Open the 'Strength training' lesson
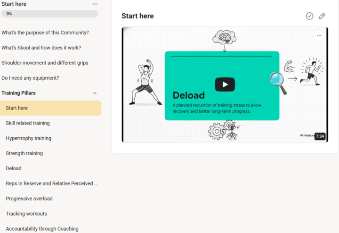 (24, 153)
